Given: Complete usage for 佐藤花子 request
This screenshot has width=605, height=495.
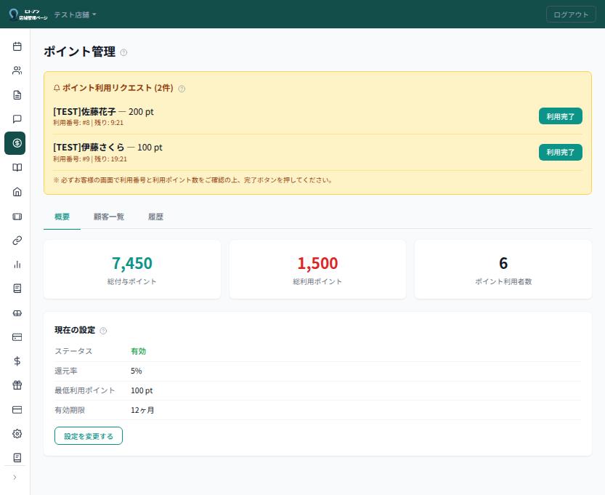Looking at the screenshot, I should click(x=560, y=116).
